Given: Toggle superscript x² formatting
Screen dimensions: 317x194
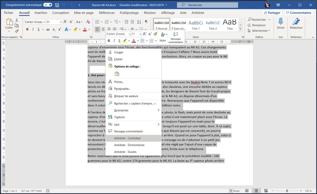Looking at the screenshot, I should click(60, 29).
